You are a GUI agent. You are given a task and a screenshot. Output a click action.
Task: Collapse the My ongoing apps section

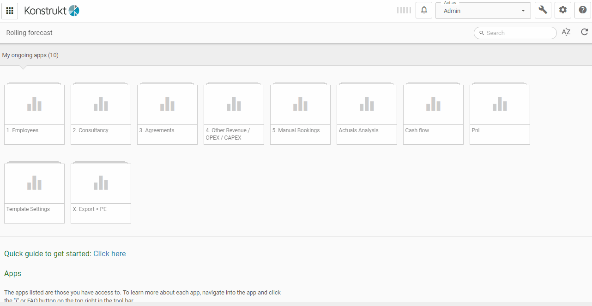30,55
